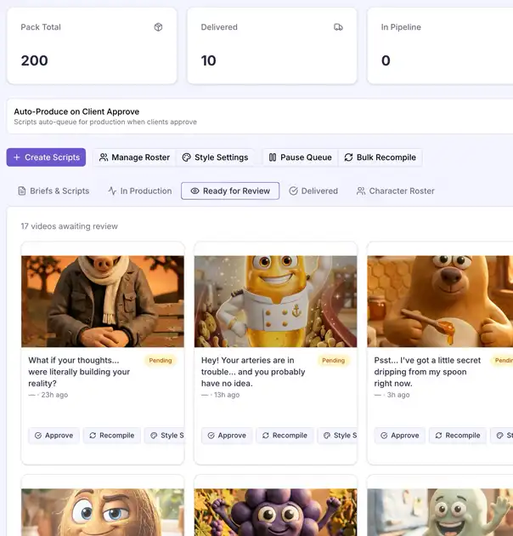Screen dimensions: 513x536
Task: Click the '13h ago' timestamp
Action: click(x=227, y=395)
